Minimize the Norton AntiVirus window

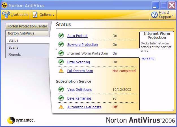[x=155, y=5]
